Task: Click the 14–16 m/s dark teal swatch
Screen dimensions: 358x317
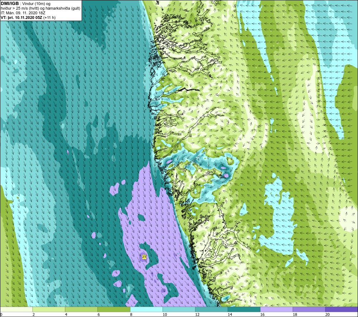Action: pyautogui.click(x=244, y=309)
